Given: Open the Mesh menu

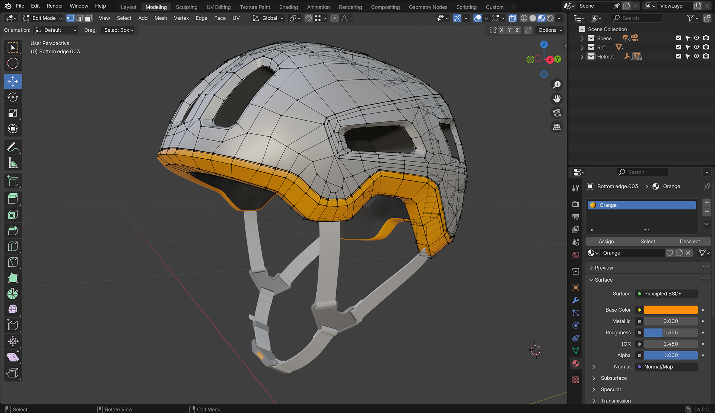Looking at the screenshot, I should [x=161, y=18].
